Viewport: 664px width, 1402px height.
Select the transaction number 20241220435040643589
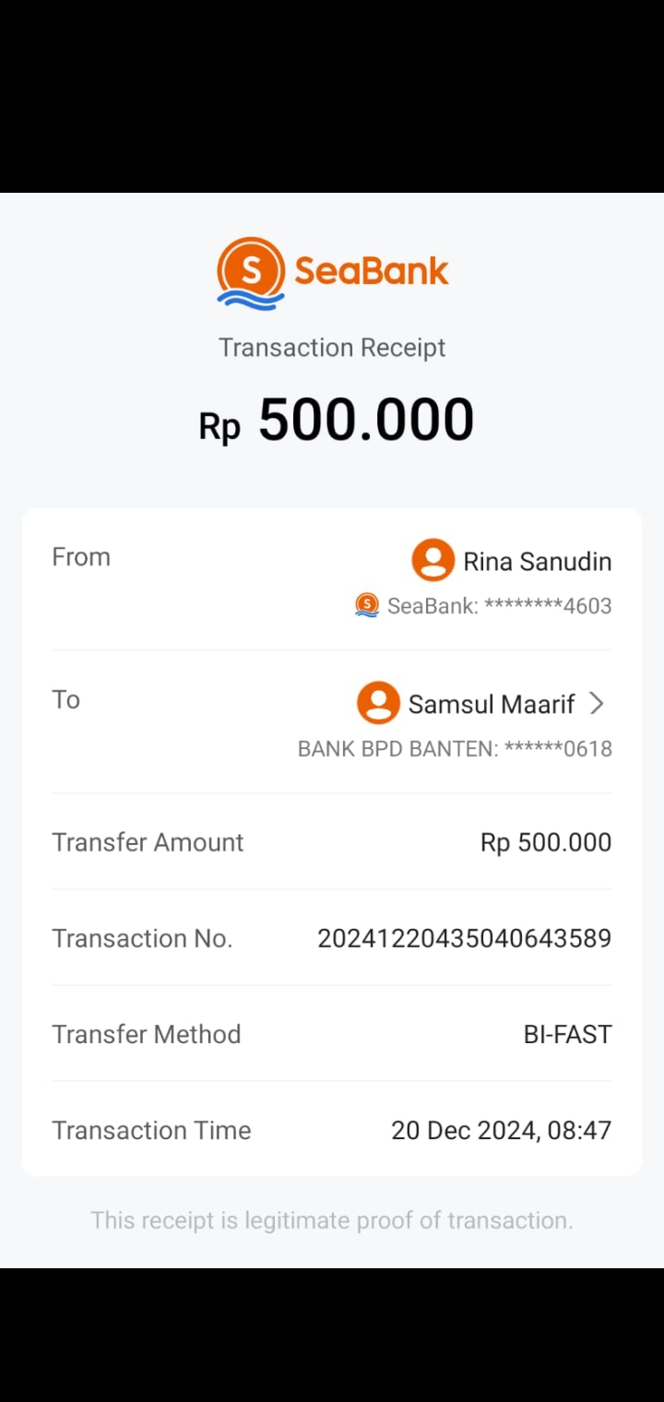pos(464,938)
